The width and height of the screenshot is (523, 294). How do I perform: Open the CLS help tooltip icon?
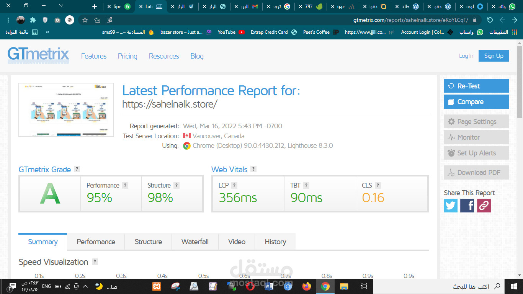pyautogui.click(x=378, y=185)
